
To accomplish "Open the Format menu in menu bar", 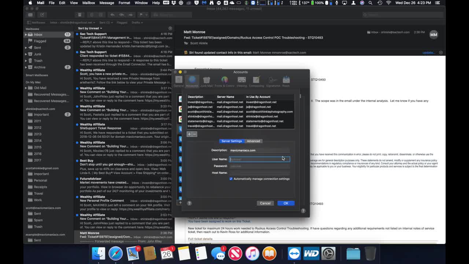I will [124, 3].
